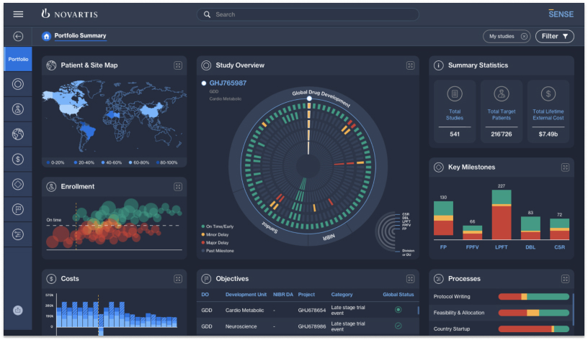Select the GHJ765987 study radio dot
This screenshot has width=588, height=340.
(204, 83)
